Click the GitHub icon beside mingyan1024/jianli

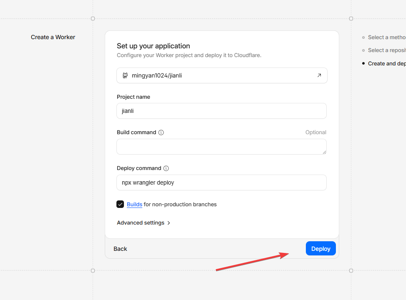click(125, 75)
